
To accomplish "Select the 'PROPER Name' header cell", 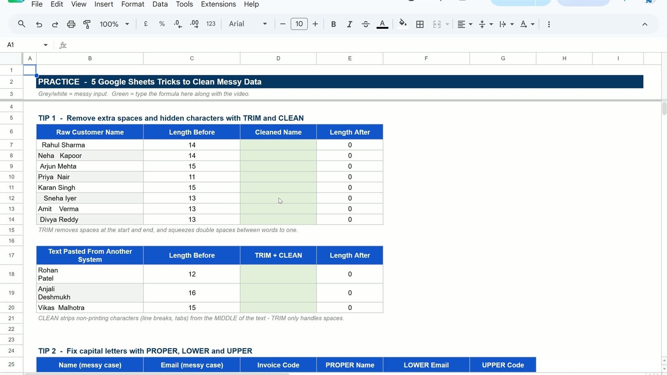I will (350, 365).
